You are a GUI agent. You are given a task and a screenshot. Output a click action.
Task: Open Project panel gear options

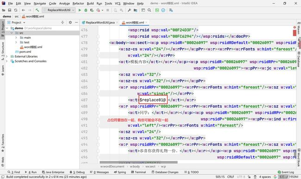[x=70, y=23]
